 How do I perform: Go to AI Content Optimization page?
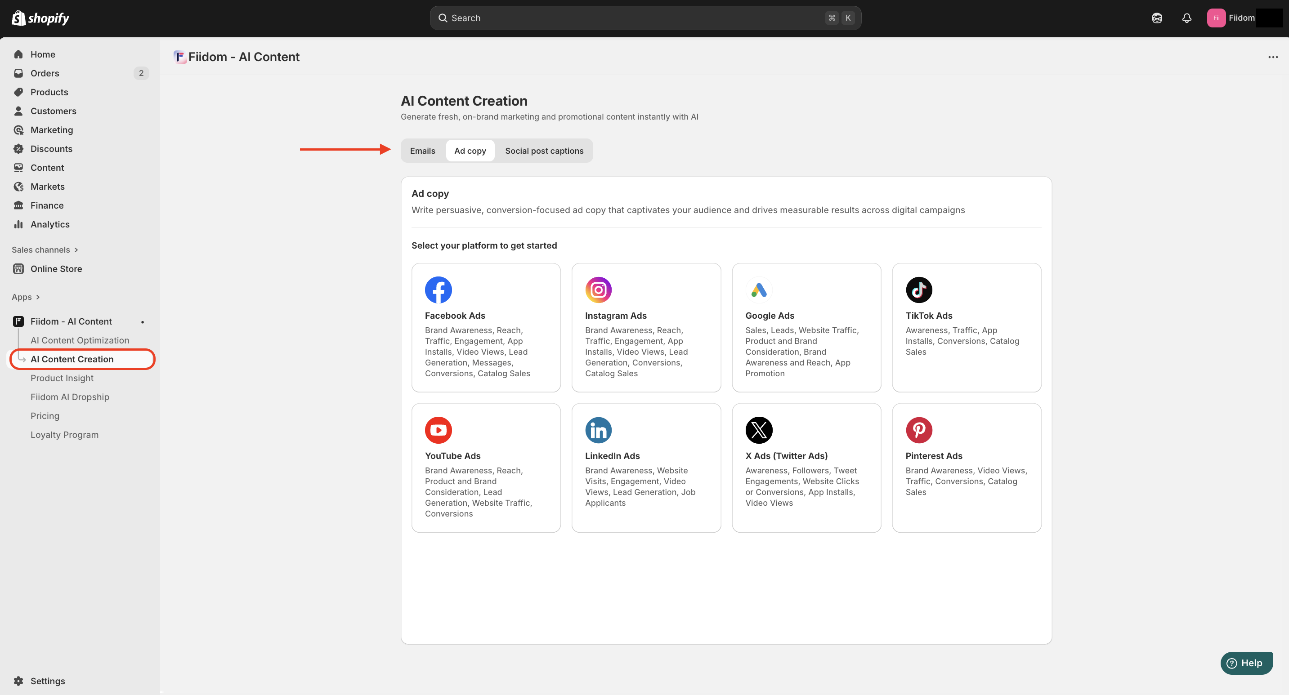click(80, 340)
